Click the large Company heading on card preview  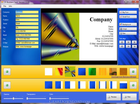click(x=101, y=20)
